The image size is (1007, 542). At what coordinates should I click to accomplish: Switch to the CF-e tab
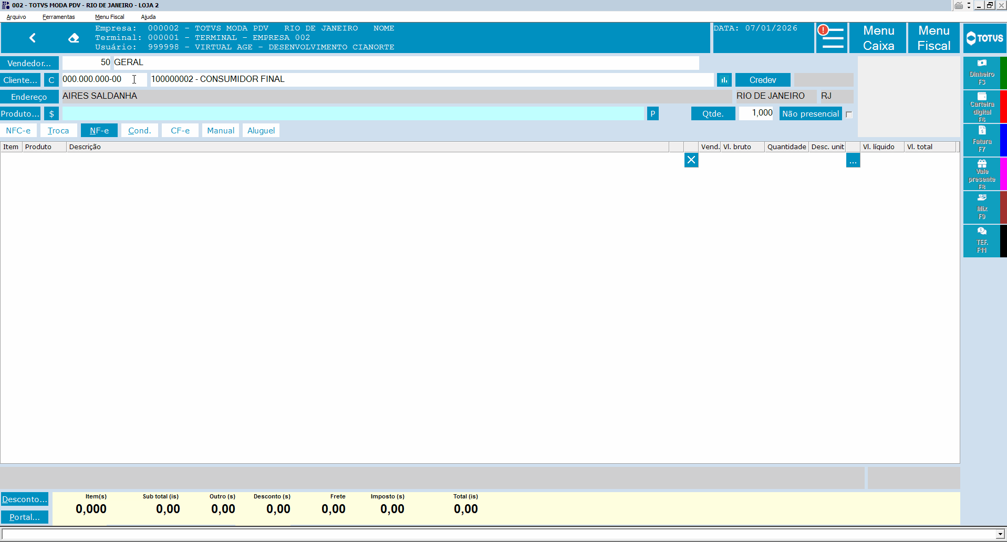[x=180, y=130]
